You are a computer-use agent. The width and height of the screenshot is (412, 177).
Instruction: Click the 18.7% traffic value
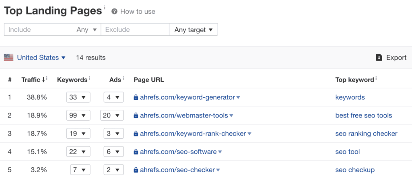click(x=37, y=134)
